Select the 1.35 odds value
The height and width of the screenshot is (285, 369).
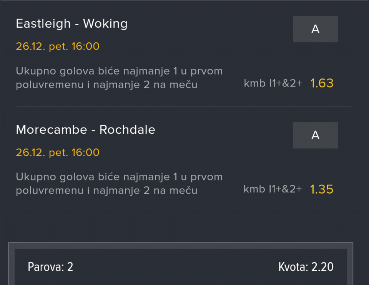point(322,189)
